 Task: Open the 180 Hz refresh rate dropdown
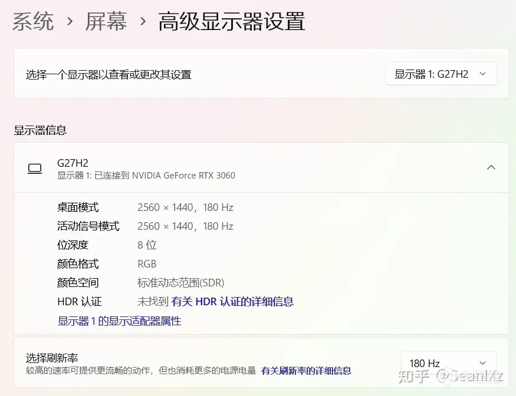(449, 363)
